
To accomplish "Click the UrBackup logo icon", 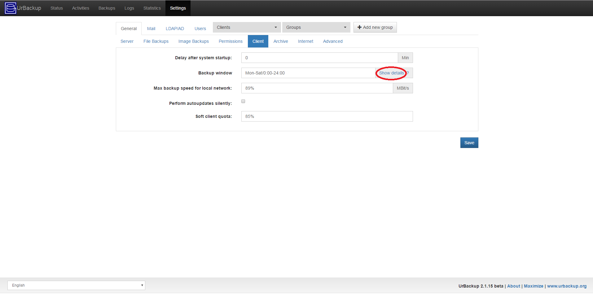I will (x=11, y=8).
